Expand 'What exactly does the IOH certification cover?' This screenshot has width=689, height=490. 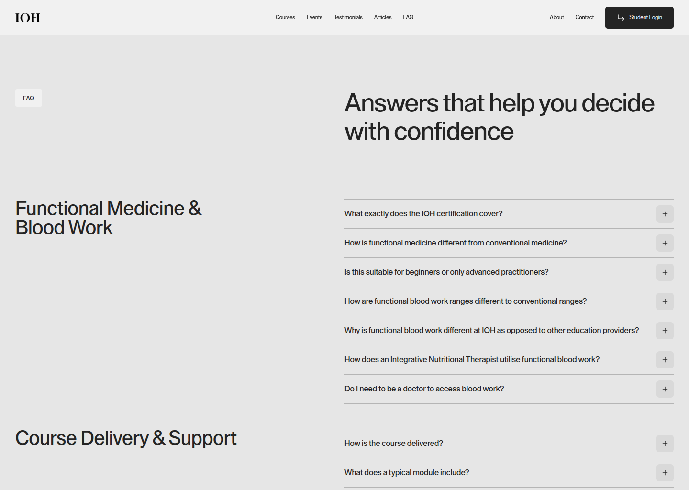[x=509, y=214]
